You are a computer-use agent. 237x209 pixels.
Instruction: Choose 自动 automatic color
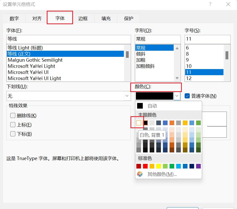pyautogui.click(x=169, y=106)
